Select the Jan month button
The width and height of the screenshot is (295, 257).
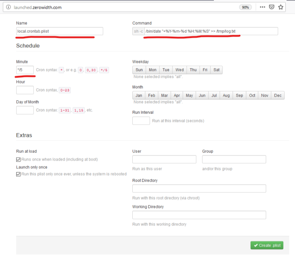point(139,96)
